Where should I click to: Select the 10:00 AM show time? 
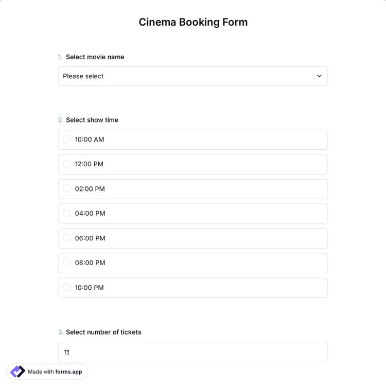tap(67, 139)
